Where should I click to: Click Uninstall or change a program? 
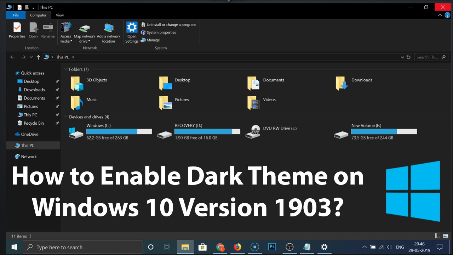click(x=168, y=25)
